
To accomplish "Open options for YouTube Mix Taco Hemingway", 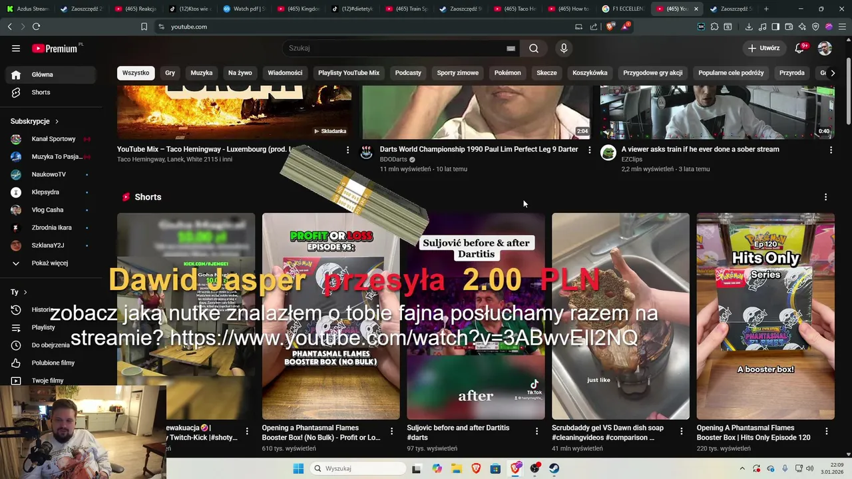I will coord(347,150).
